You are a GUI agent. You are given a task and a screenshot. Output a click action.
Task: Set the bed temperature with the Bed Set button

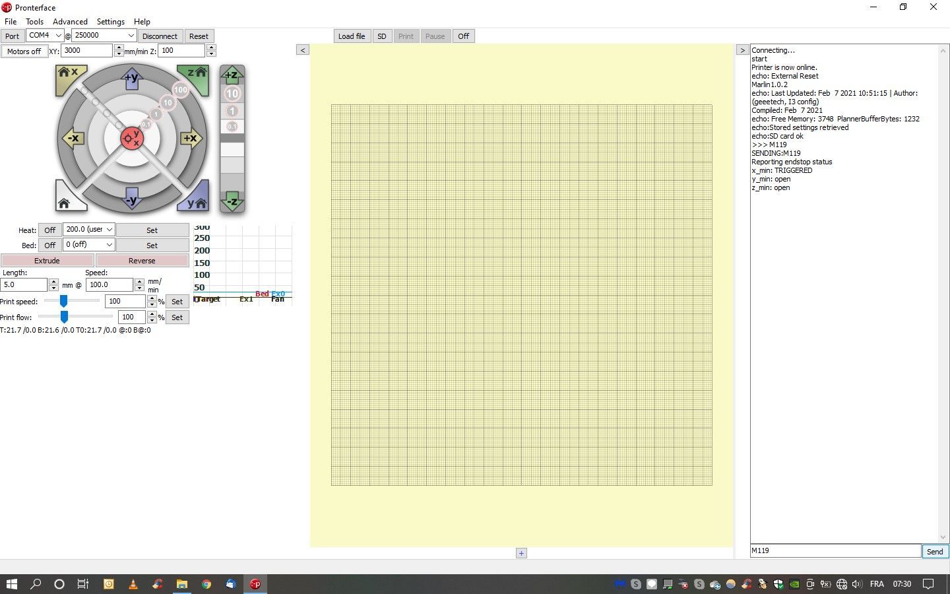[x=152, y=246]
